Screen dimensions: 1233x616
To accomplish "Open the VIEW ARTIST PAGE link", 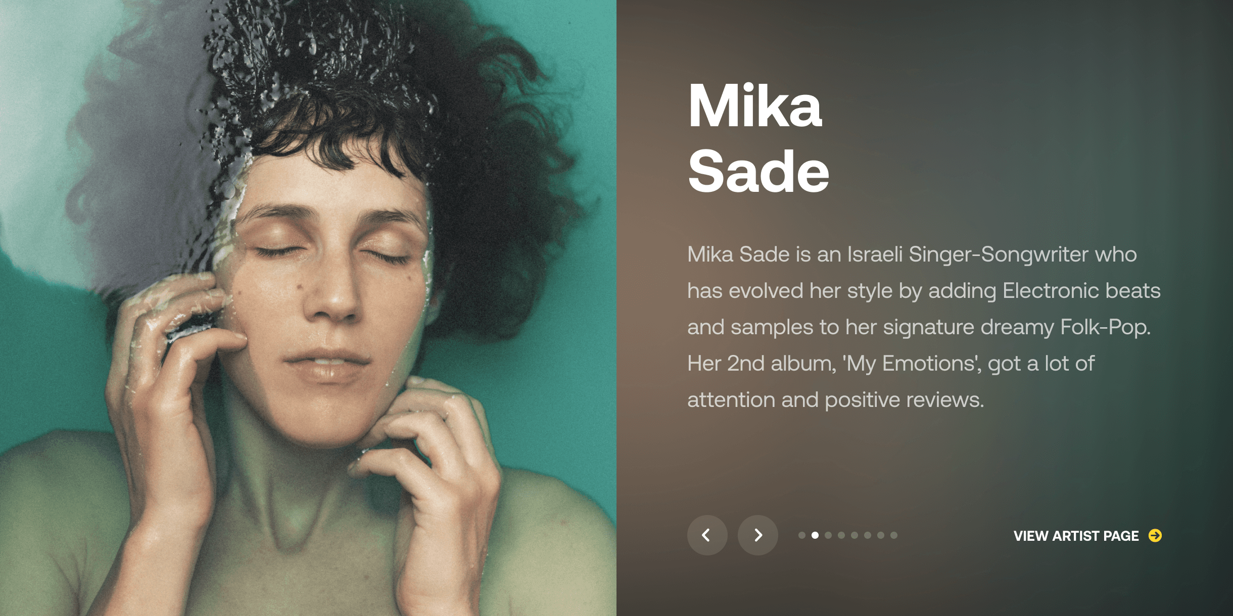I will tap(1087, 536).
